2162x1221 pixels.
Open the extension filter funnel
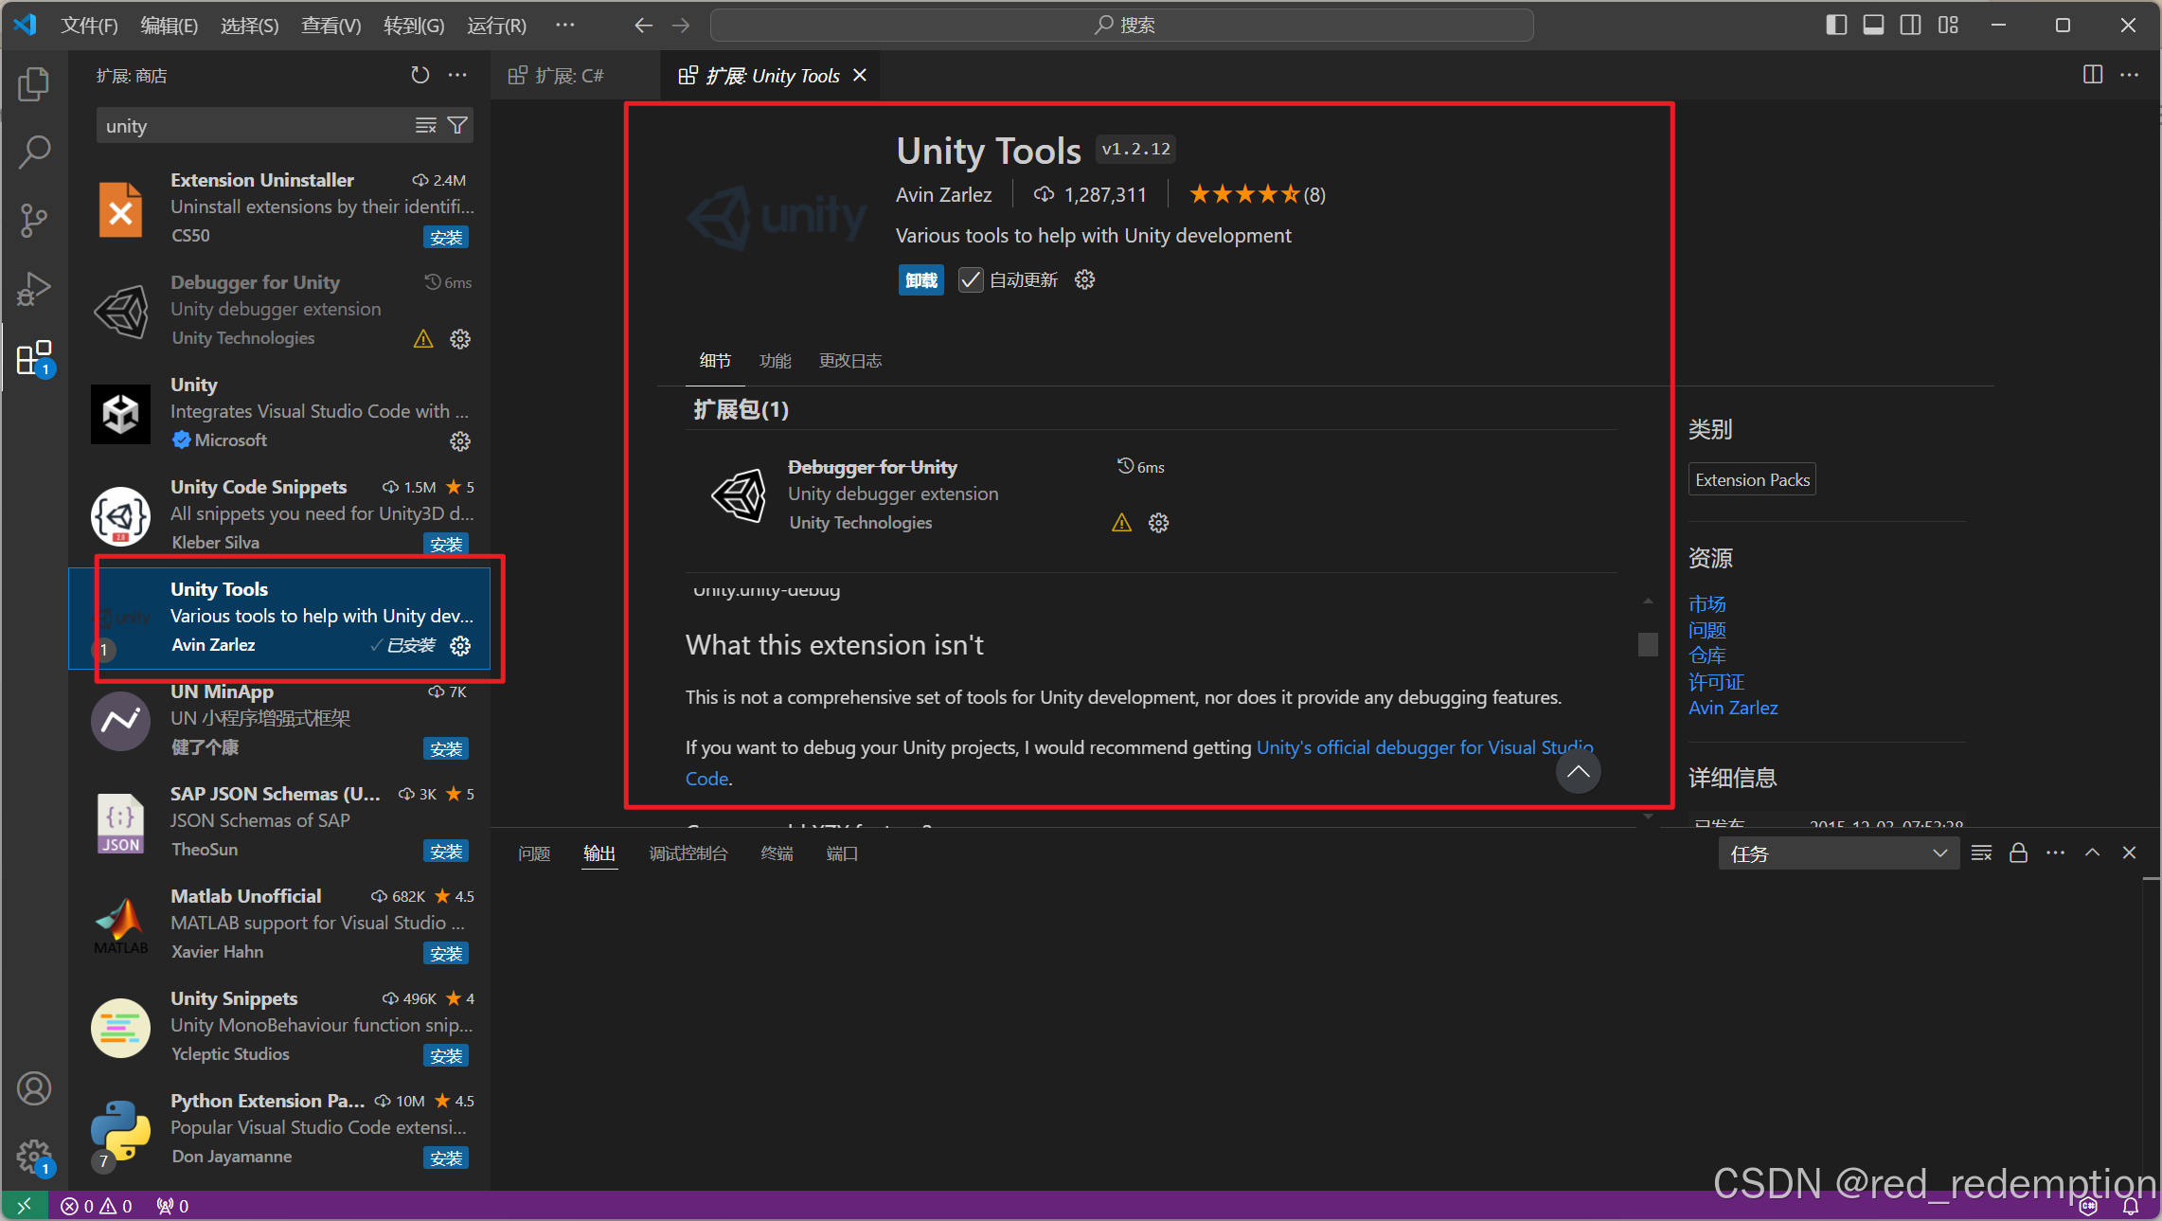click(457, 125)
